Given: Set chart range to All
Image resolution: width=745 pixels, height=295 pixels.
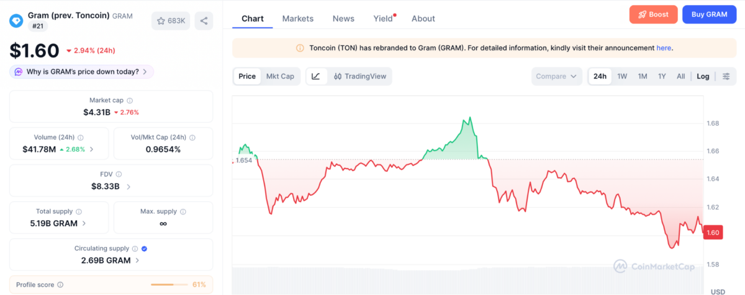Looking at the screenshot, I should (681, 76).
